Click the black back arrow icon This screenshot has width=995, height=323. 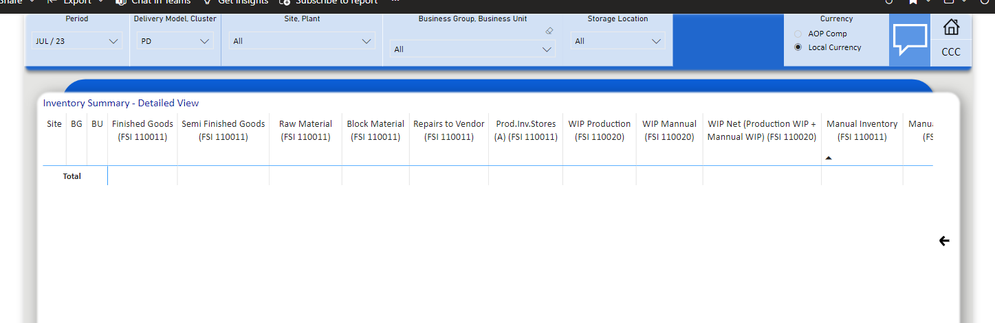pyautogui.click(x=944, y=241)
